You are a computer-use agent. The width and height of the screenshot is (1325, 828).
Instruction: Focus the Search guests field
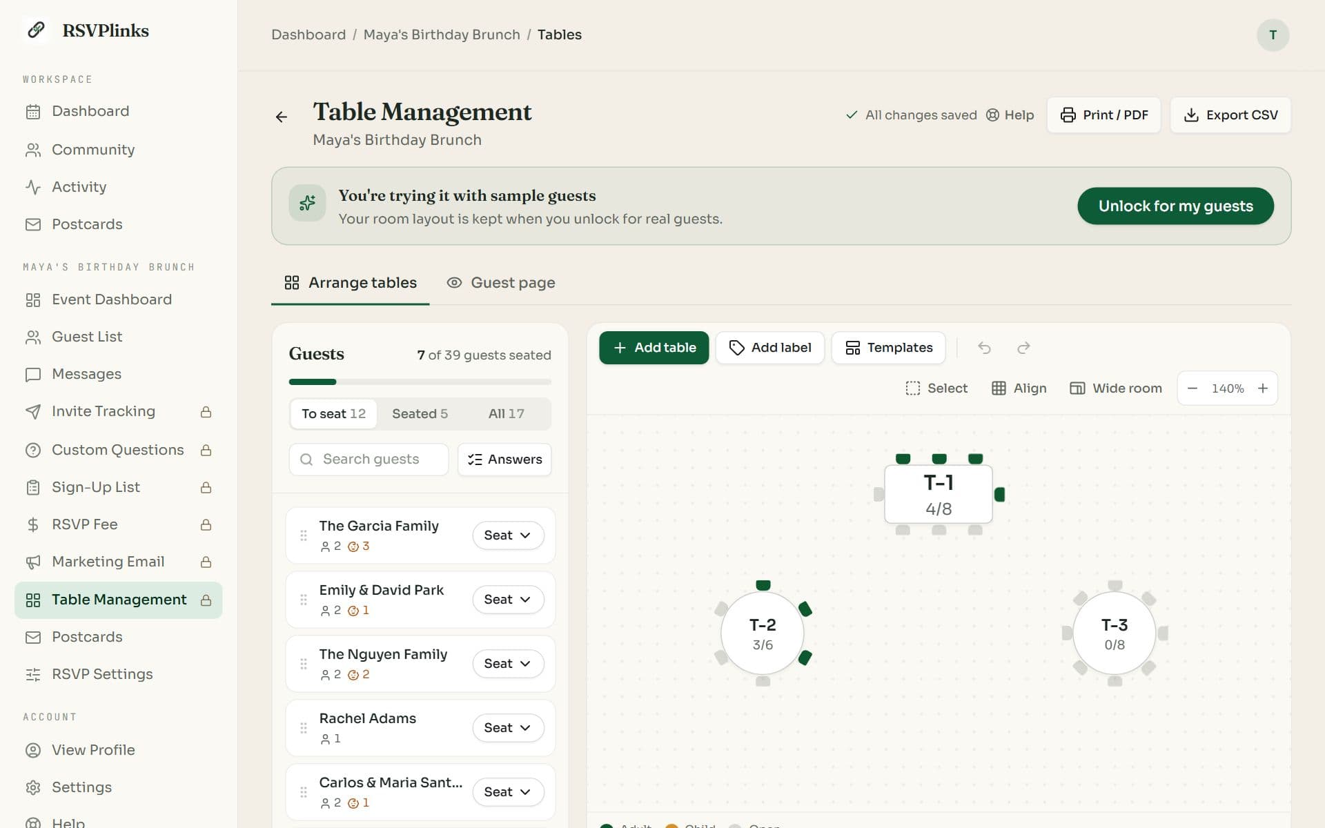tap(369, 460)
